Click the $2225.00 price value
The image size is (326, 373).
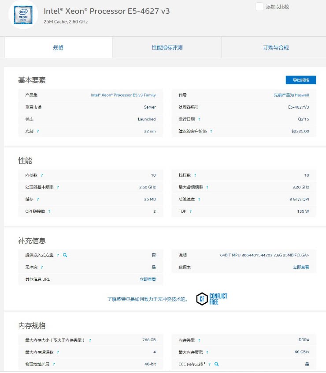pos(300,131)
